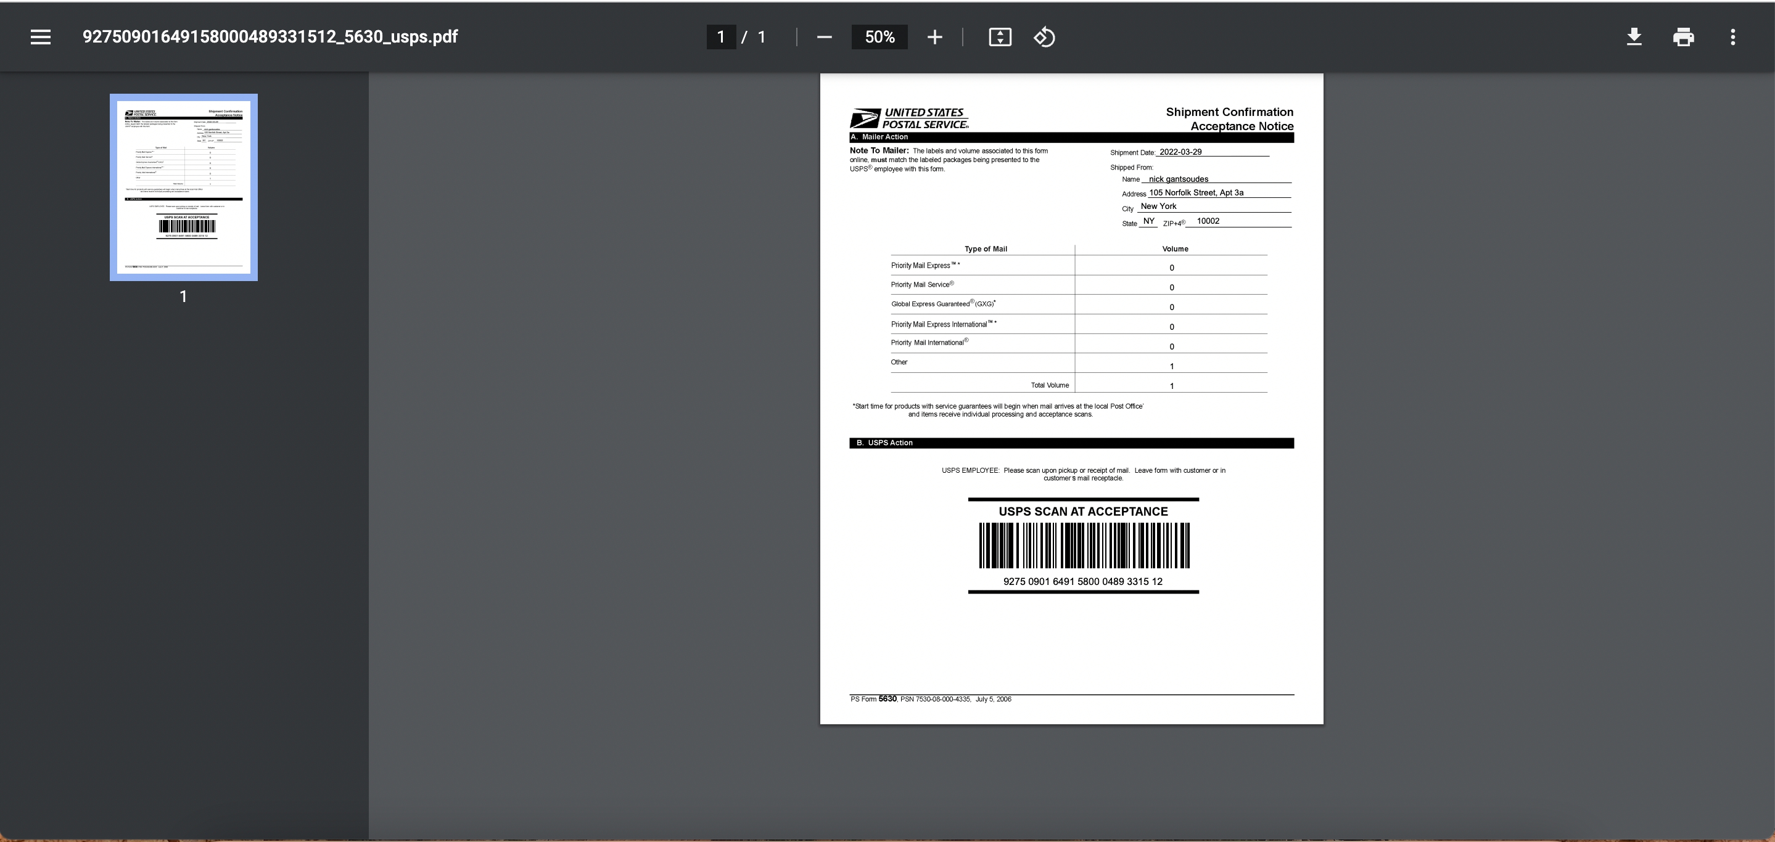1775x842 pixels.
Task: Print the PDF document
Action: coord(1683,37)
